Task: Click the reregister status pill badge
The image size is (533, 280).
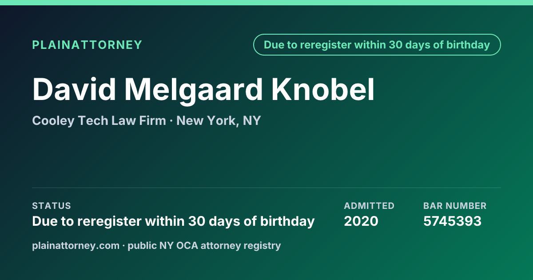Action: pyautogui.click(x=377, y=45)
